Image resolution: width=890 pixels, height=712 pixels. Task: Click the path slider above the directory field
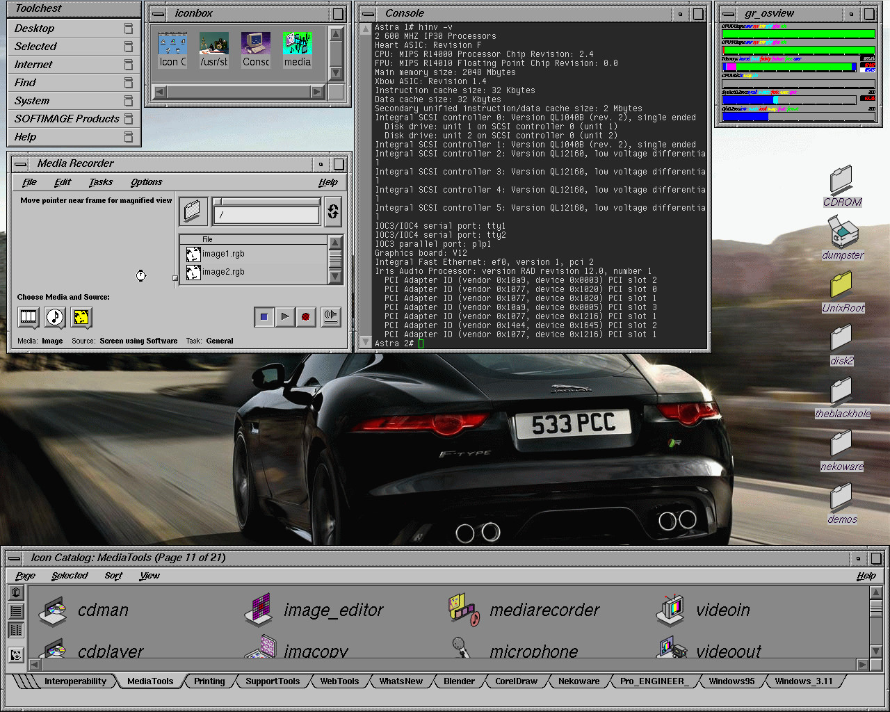[267, 202]
